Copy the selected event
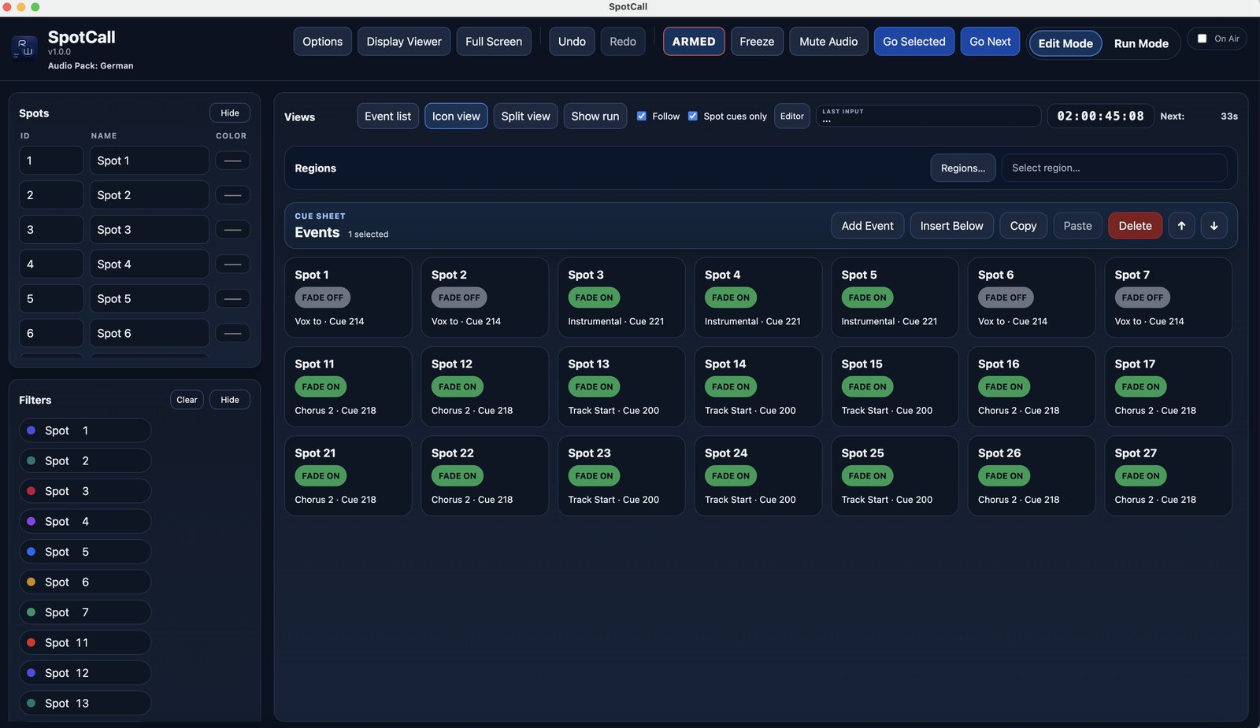The width and height of the screenshot is (1260, 728). click(x=1024, y=226)
